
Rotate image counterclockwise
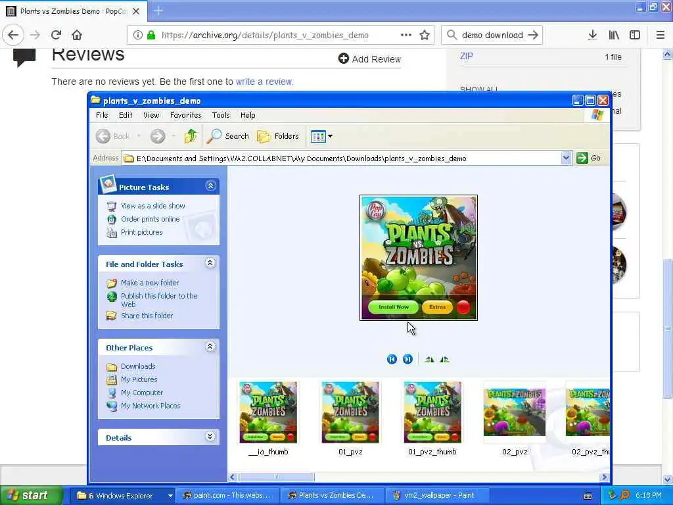click(444, 360)
